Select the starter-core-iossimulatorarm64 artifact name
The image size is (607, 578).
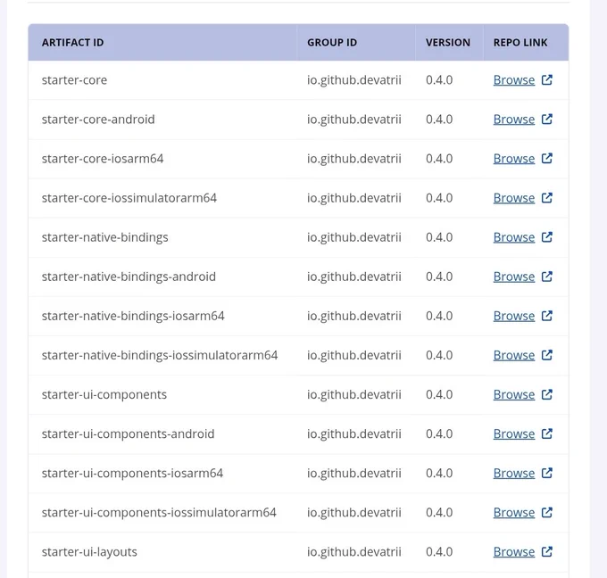tap(129, 198)
